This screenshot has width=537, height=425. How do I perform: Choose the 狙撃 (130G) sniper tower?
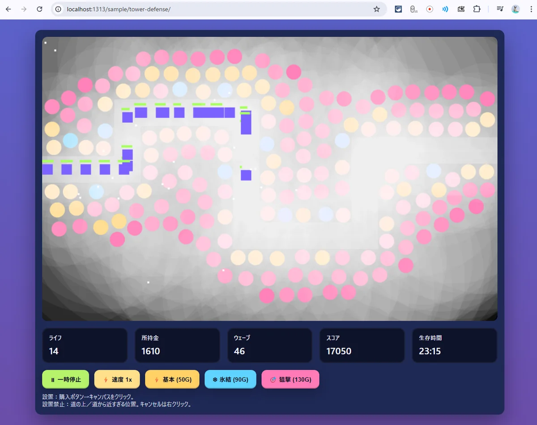[290, 379]
